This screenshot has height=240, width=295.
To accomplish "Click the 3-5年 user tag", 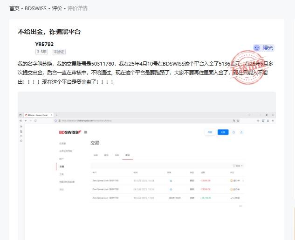I will tap(41, 52).
